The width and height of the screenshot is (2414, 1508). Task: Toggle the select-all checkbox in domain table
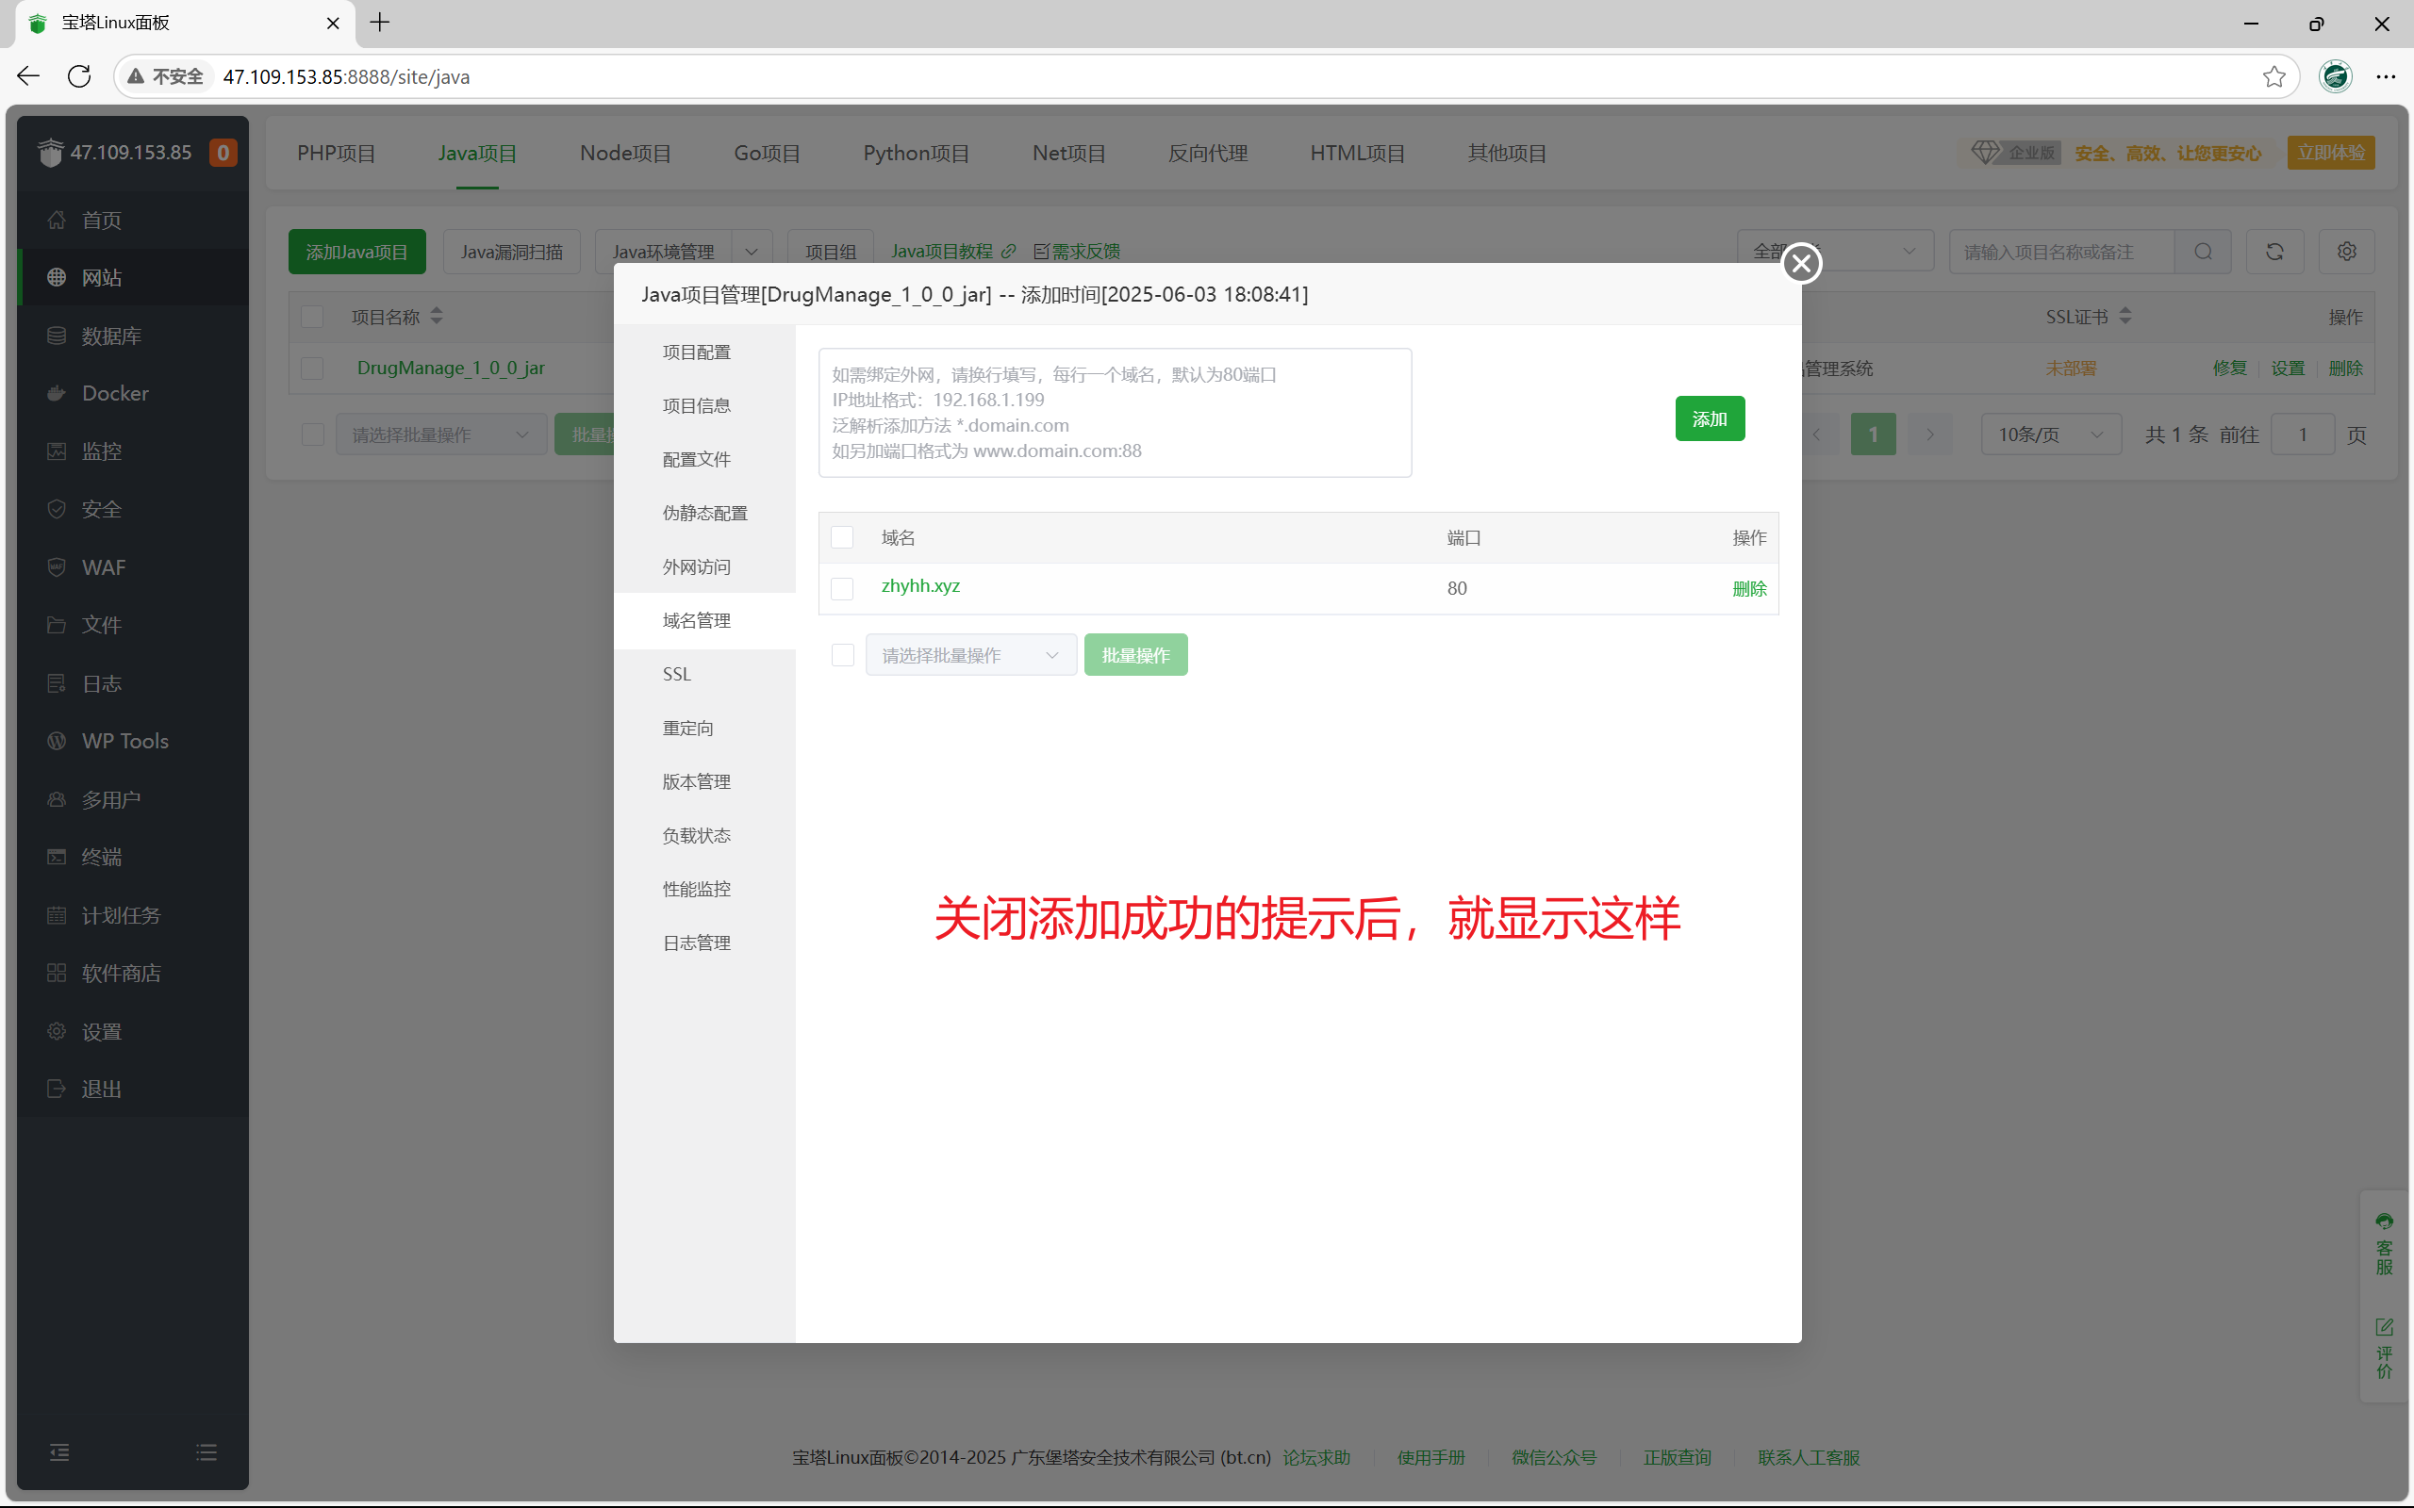[842, 536]
